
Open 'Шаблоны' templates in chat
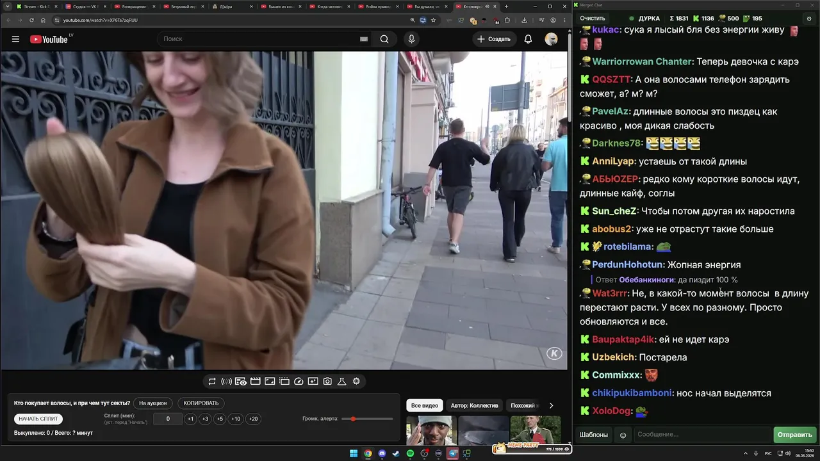coord(594,435)
